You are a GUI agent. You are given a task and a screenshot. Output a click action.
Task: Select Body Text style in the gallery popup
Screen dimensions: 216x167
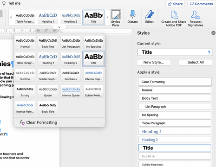point(48,43)
